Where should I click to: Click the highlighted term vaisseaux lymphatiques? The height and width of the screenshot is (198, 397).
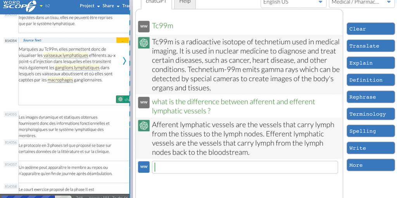pyautogui.click(x=66, y=55)
